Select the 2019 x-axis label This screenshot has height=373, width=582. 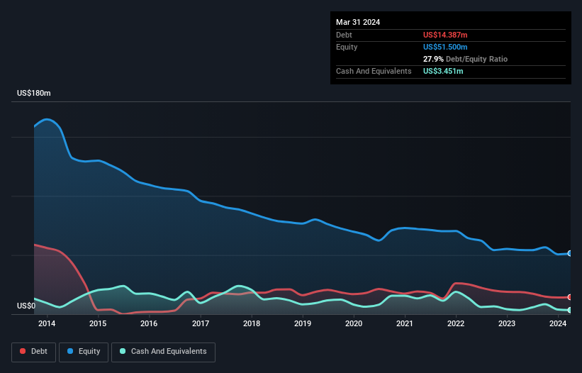point(303,323)
